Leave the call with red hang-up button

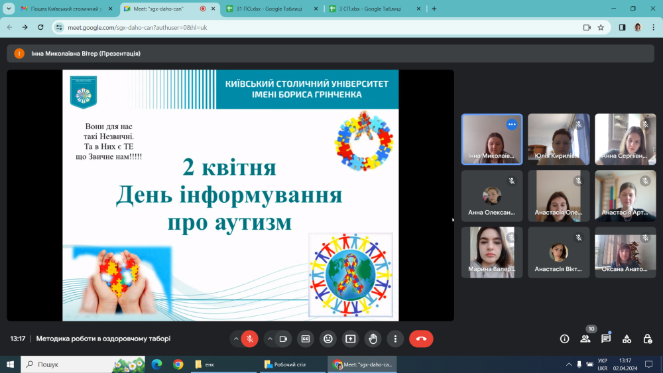tap(421, 339)
